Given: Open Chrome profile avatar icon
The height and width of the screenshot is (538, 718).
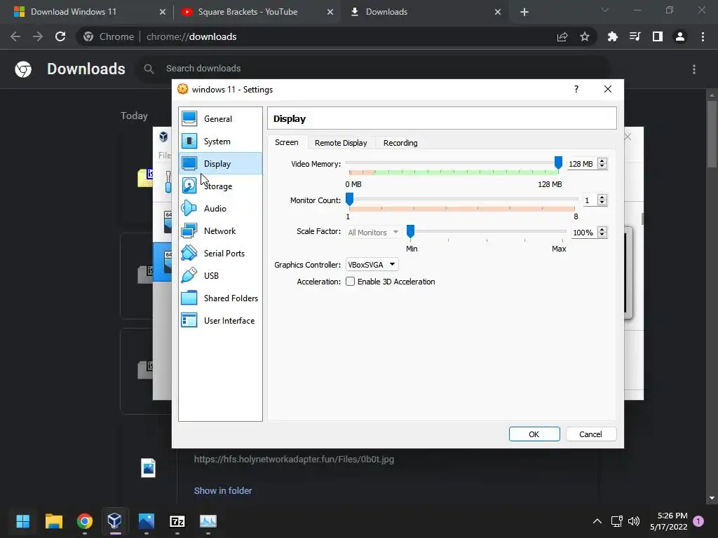Looking at the screenshot, I should [680, 36].
